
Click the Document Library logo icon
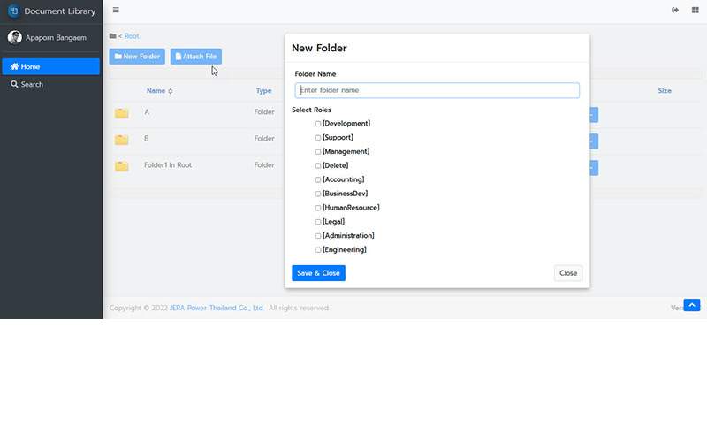pos(14,11)
